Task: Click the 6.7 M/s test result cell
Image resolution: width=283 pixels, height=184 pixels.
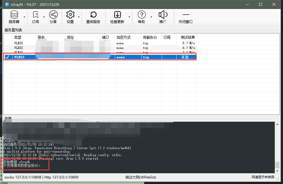Action: (x=189, y=48)
